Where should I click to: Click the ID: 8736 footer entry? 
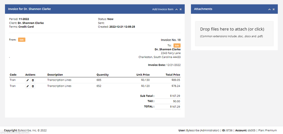pyautogui.click(x=227, y=130)
